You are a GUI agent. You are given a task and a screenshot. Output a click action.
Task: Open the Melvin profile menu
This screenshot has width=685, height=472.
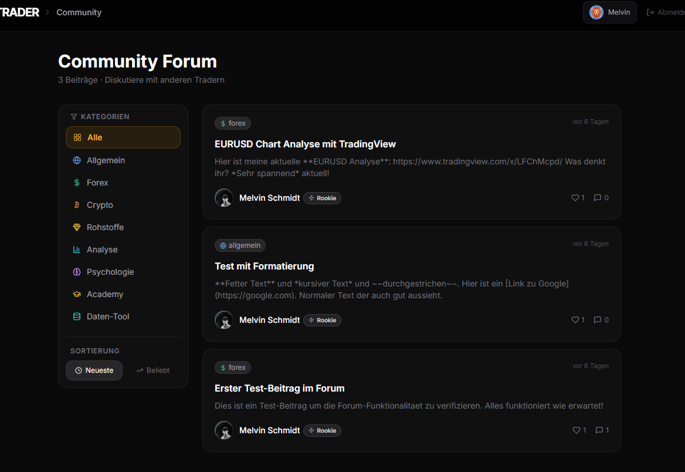pos(609,12)
